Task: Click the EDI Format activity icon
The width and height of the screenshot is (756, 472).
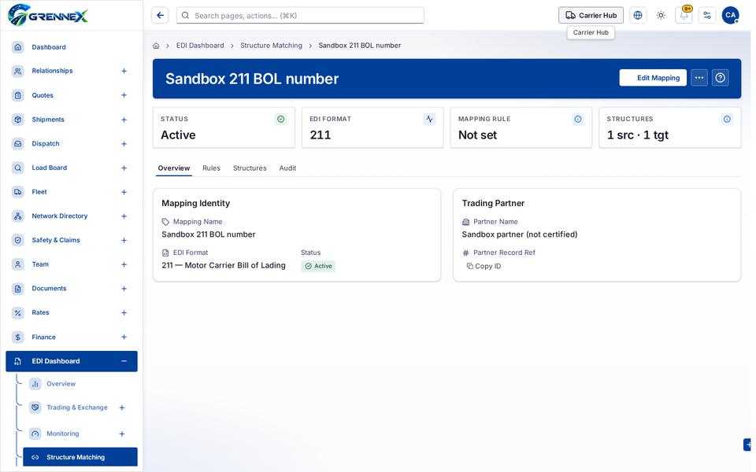Action: click(x=430, y=119)
